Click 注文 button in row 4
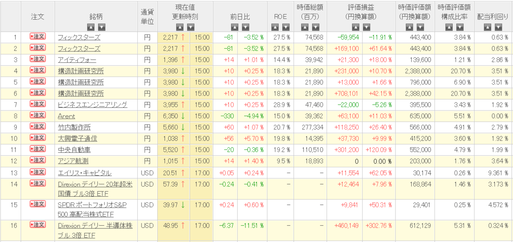 (38, 70)
